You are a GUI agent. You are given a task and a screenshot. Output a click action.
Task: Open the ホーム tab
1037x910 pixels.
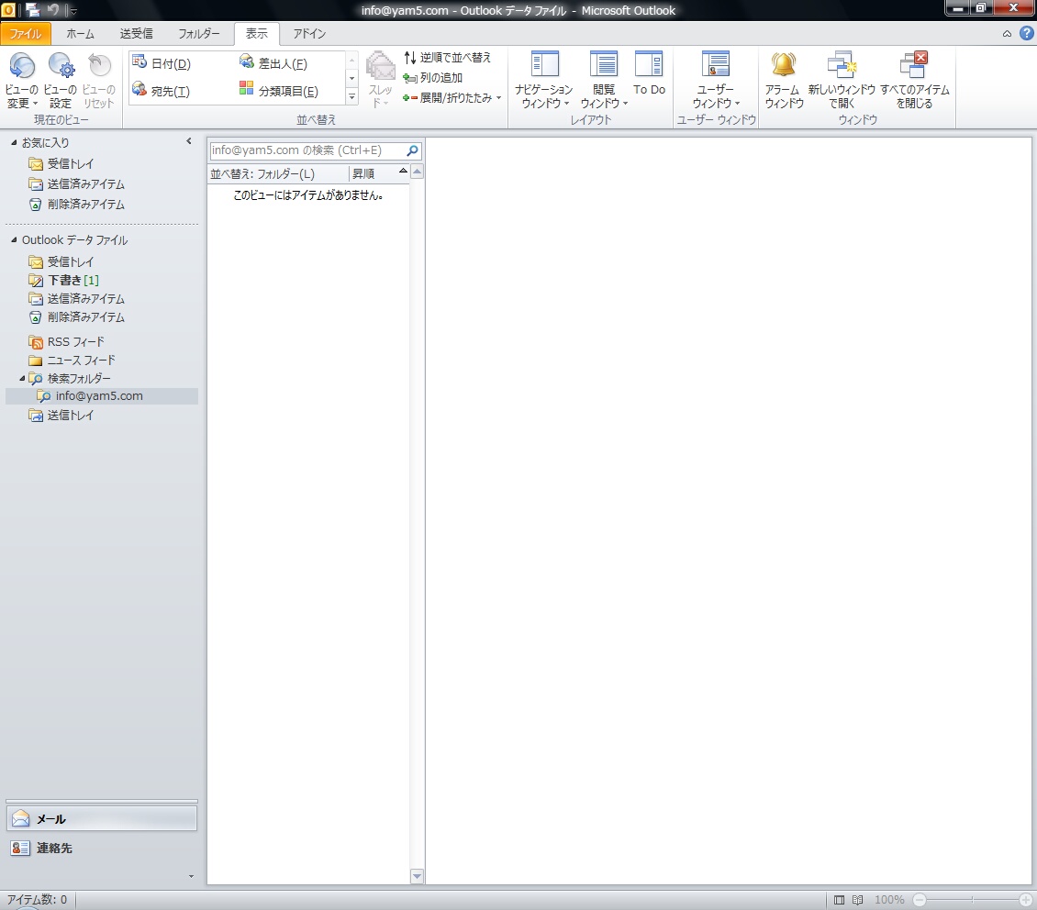[x=80, y=34]
